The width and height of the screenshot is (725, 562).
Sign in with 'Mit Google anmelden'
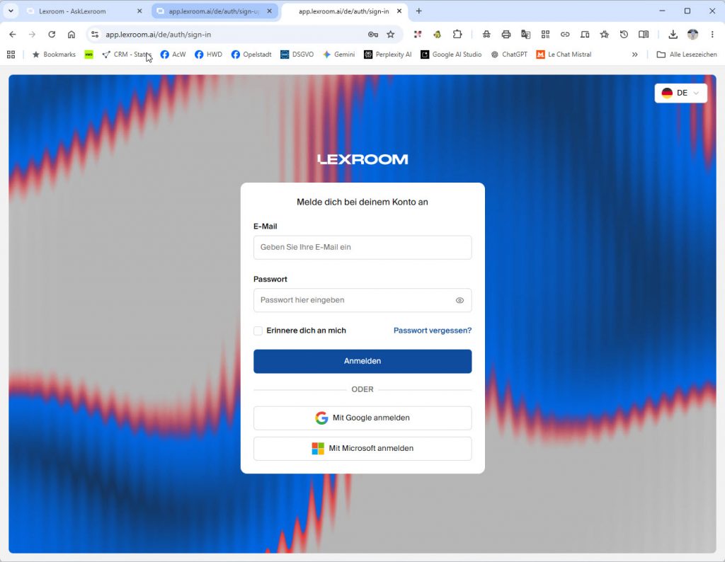tap(362, 418)
